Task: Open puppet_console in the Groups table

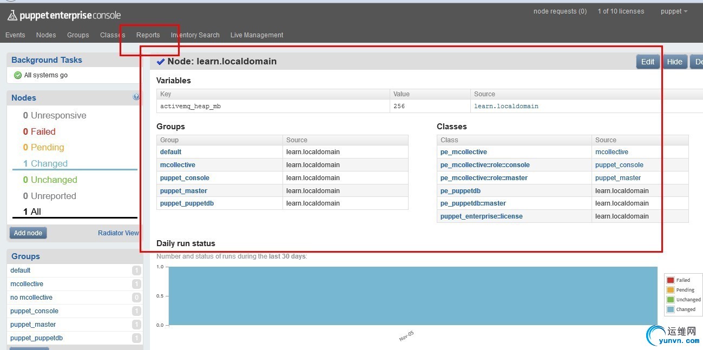Action: click(x=185, y=178)
